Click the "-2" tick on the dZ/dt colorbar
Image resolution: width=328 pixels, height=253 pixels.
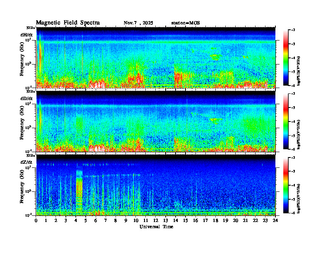(293, 158)
